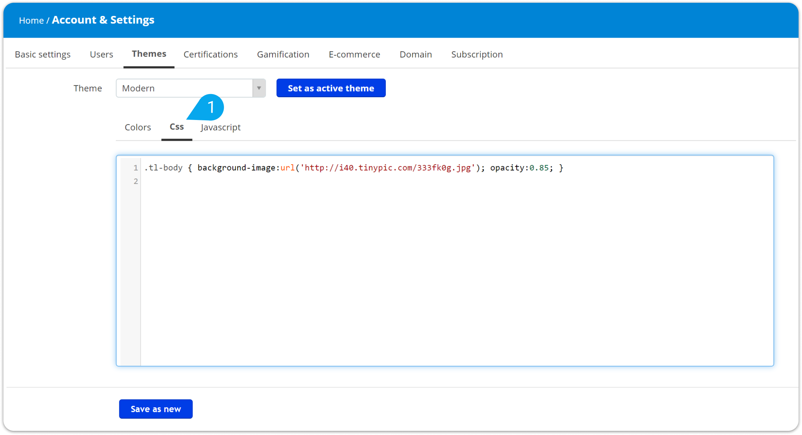Open the E-commerce tab
This screenshot has width=802, height=435.
(x=354, y=54)
